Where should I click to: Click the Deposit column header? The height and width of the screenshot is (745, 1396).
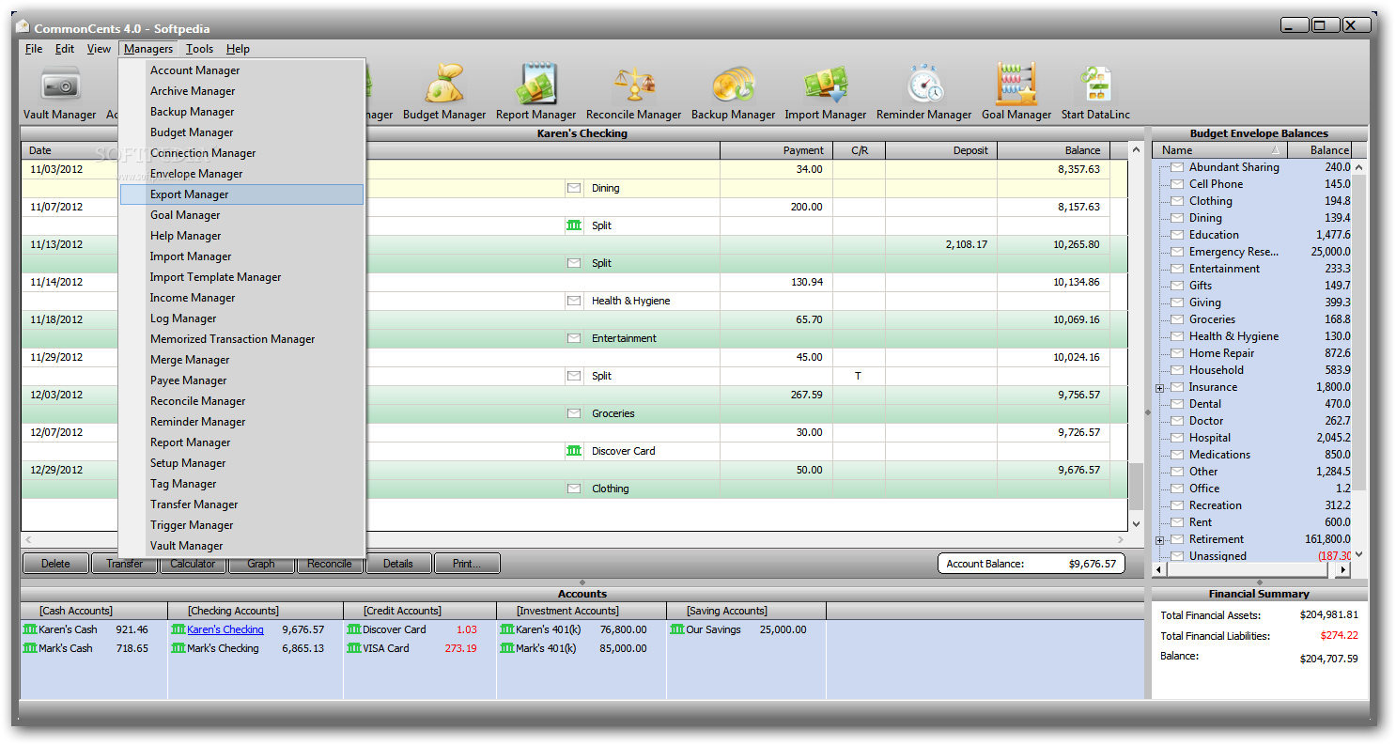pyautogui.click(x=941, y=150)
